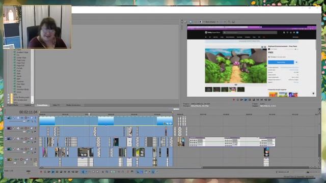The width and height of the screenshot is (326, 183).
Task: Expand the GPU Accelerated folder
Action: (x=9, y=100)
